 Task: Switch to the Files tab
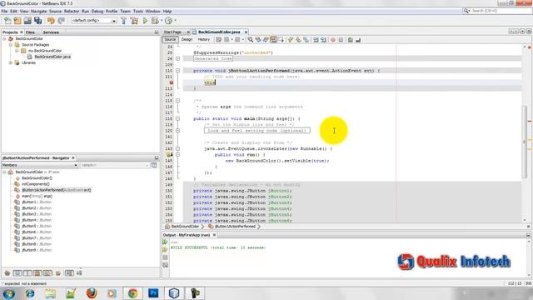click(30, 32)
